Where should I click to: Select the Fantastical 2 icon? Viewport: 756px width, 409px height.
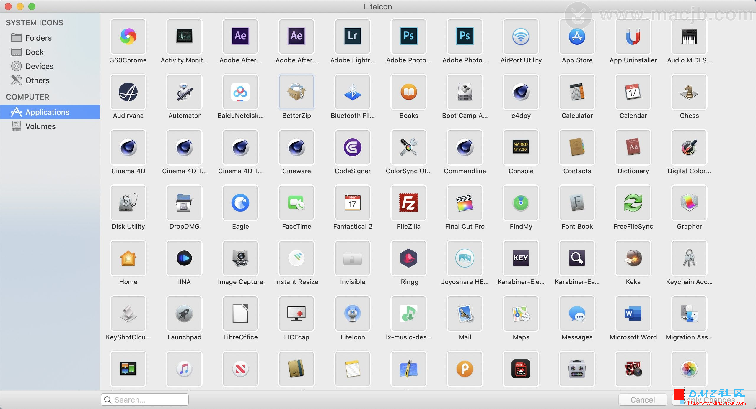[353, 203]
